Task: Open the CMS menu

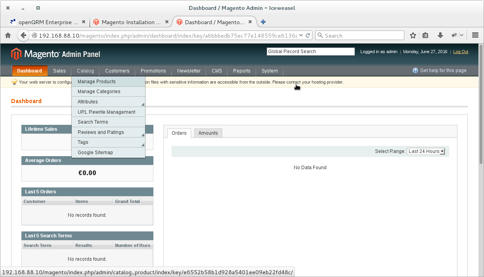Action: 217,71
